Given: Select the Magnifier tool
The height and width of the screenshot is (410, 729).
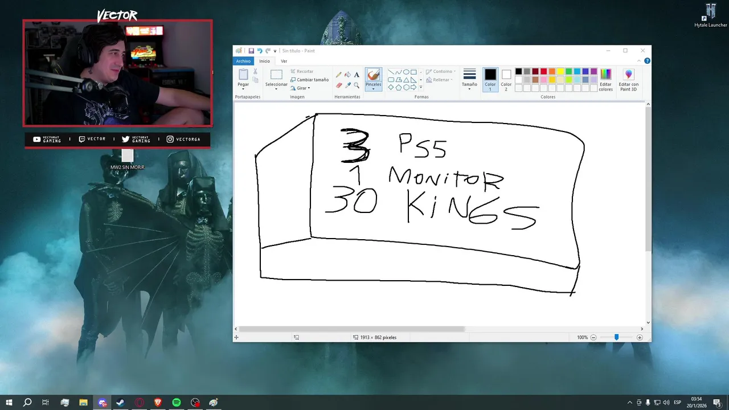Looking at the screenshot, I should point(357,85).
